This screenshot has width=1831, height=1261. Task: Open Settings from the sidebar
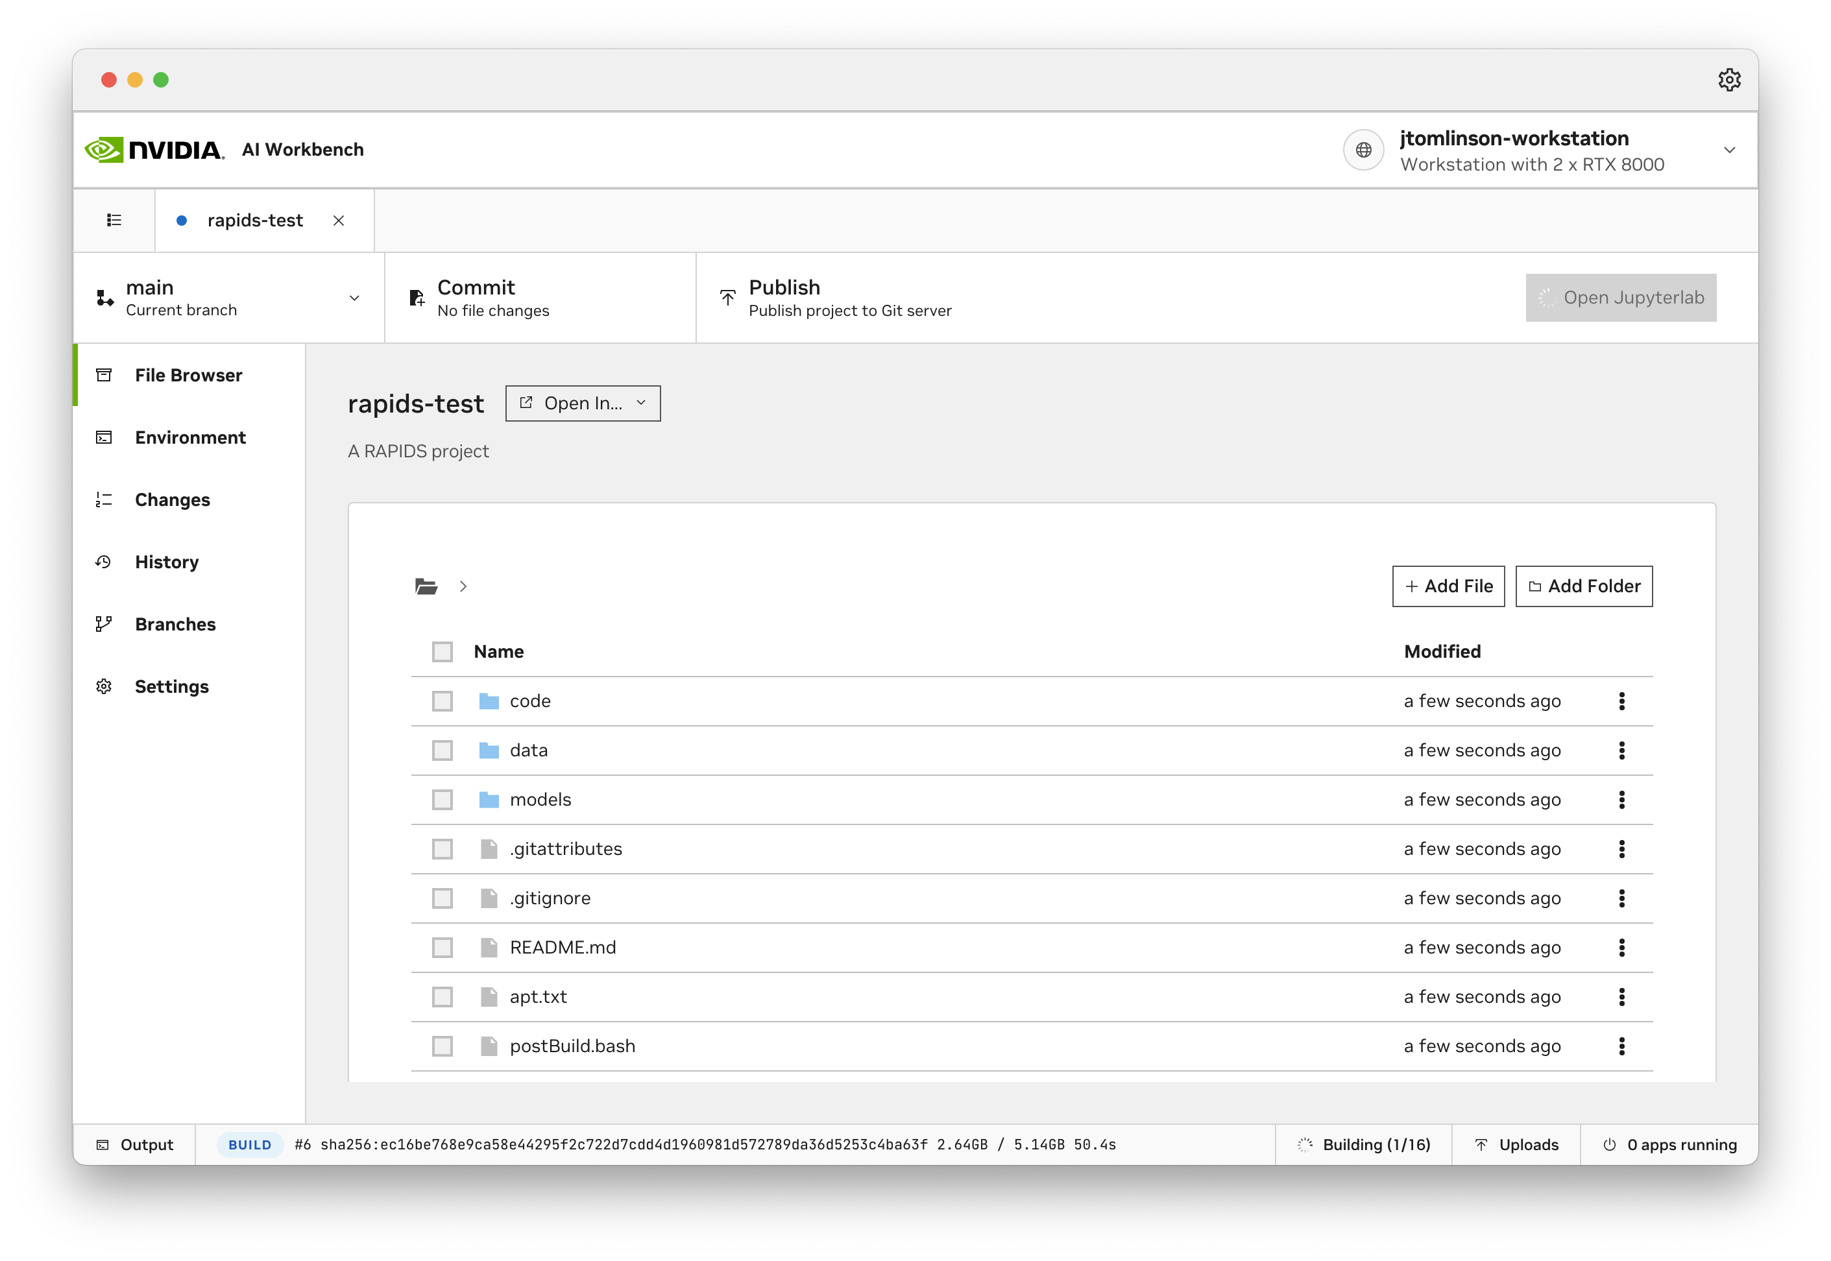click(171, 686)
